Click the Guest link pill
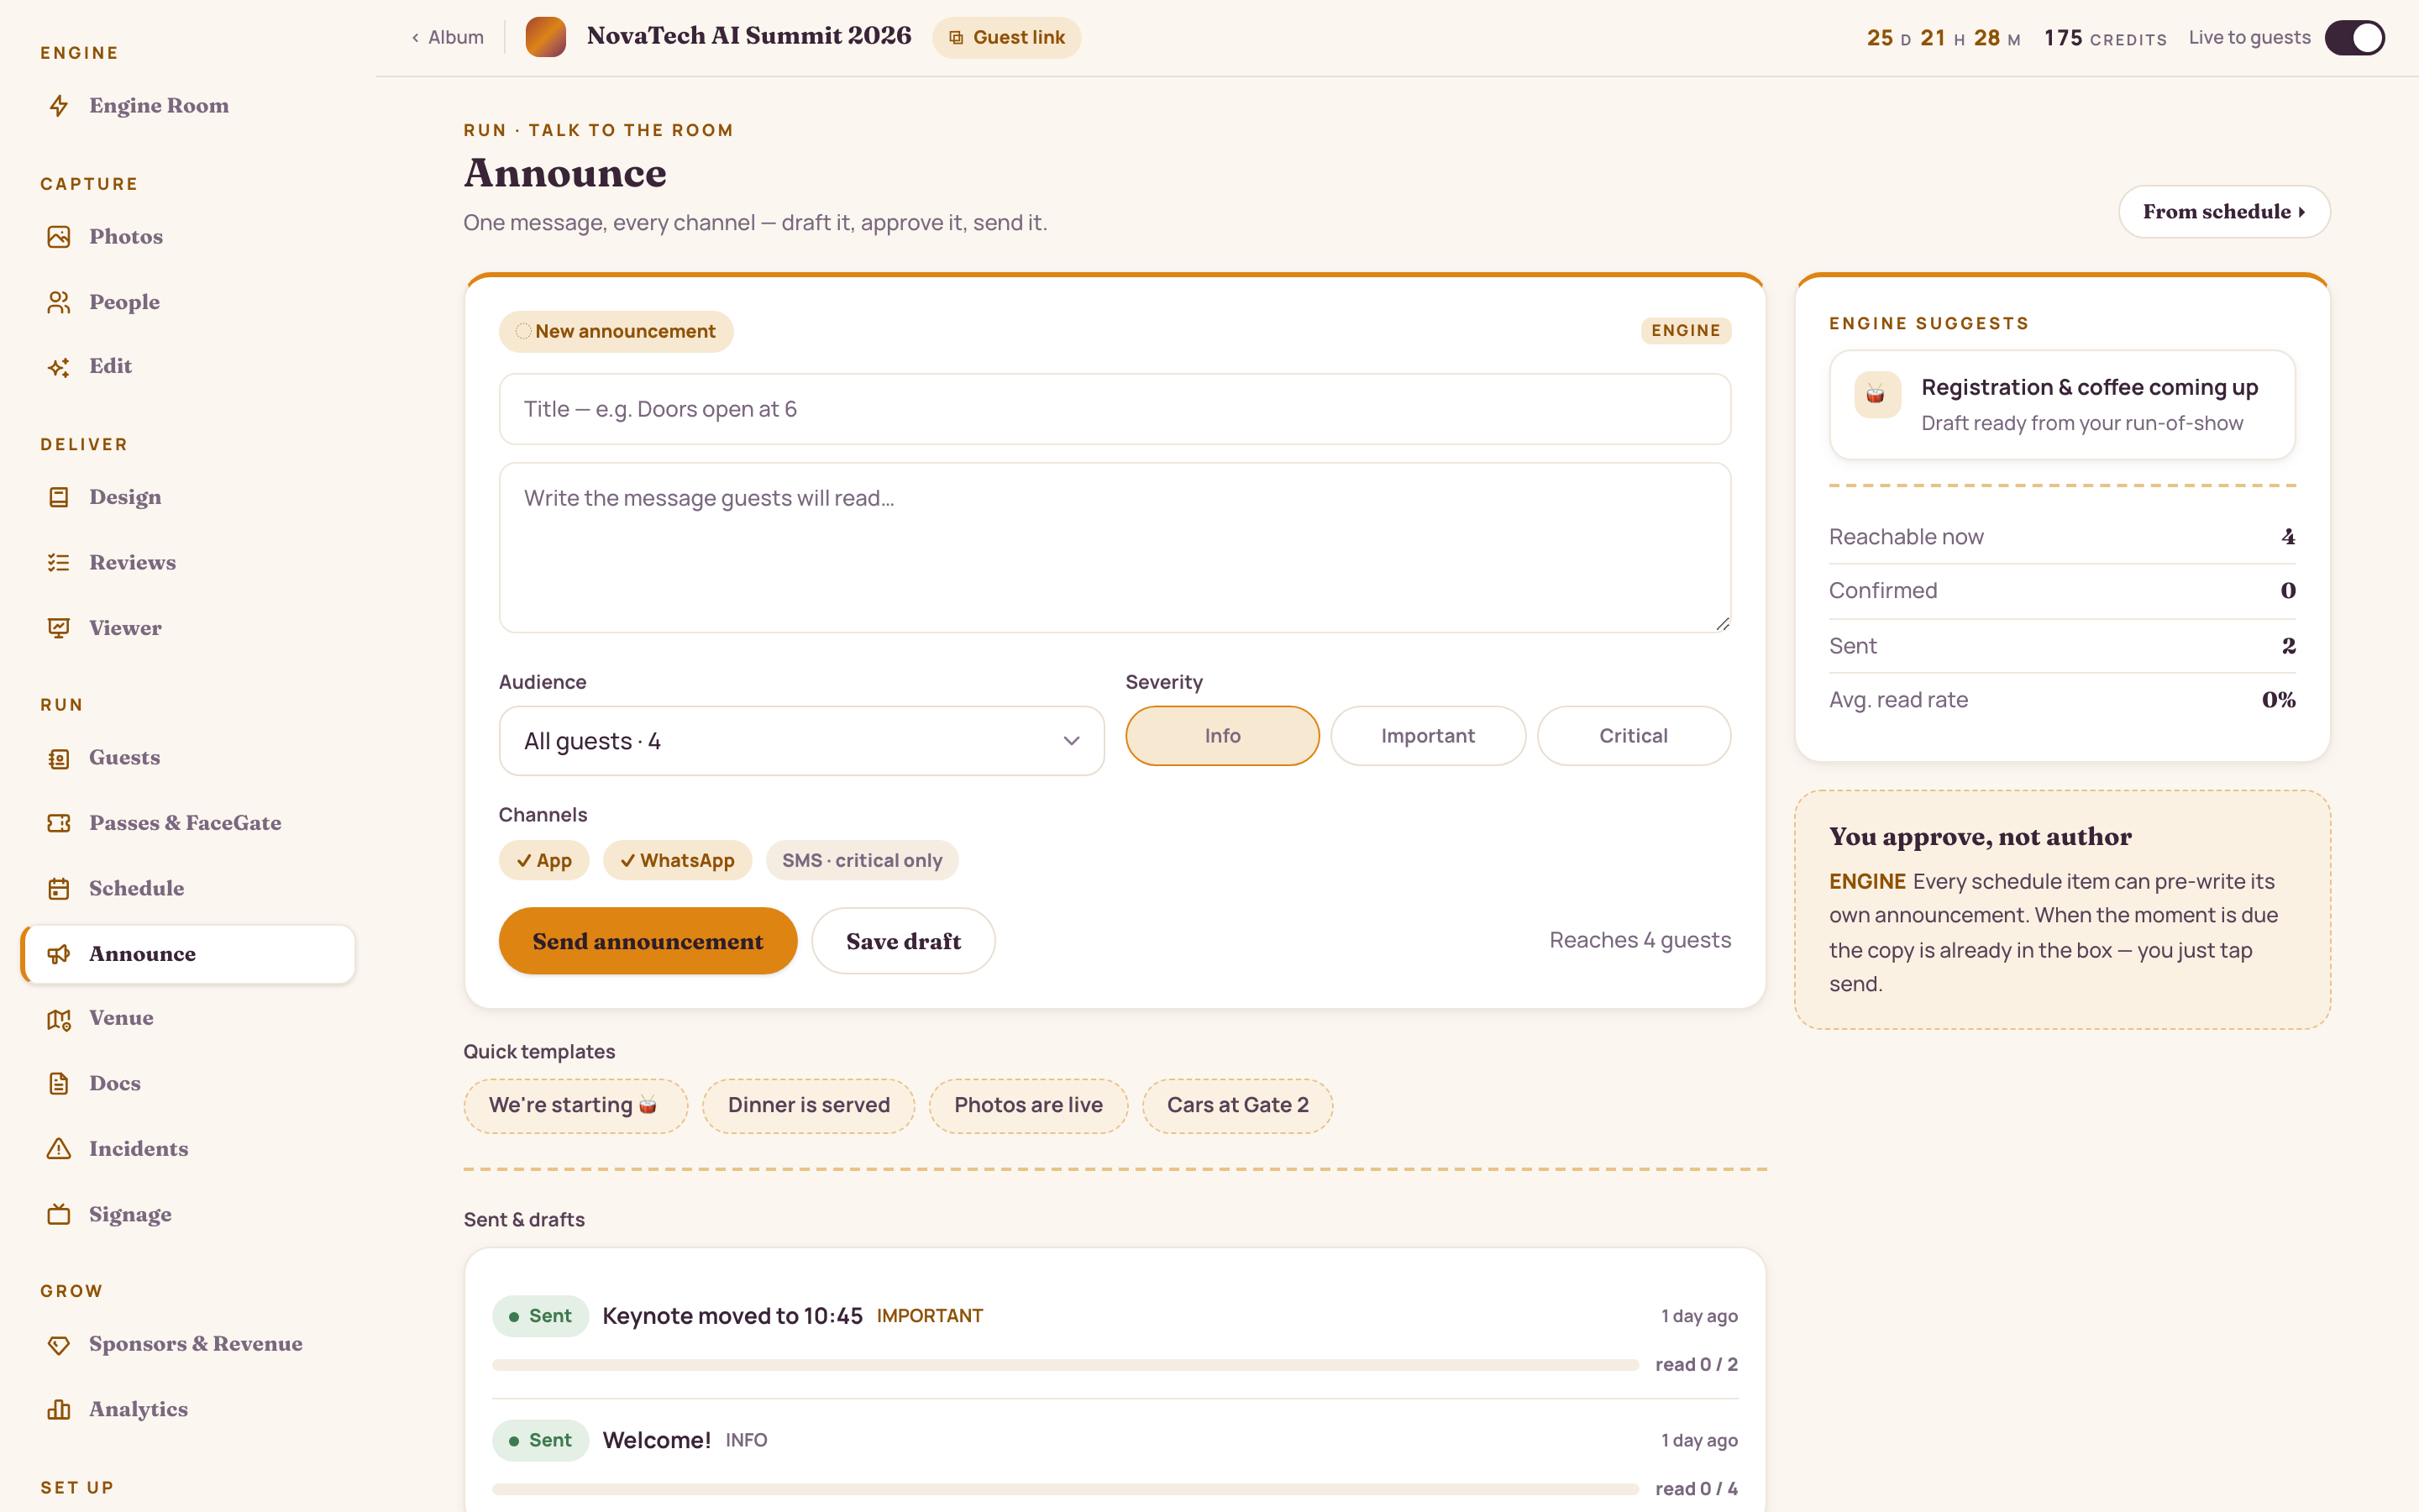2419x1512 pixels. (x=1006, y=38)
